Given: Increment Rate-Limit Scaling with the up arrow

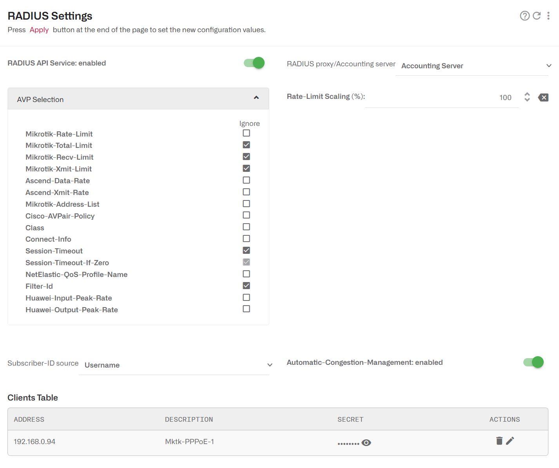Looking at the screenshot, I should [527, 95].
